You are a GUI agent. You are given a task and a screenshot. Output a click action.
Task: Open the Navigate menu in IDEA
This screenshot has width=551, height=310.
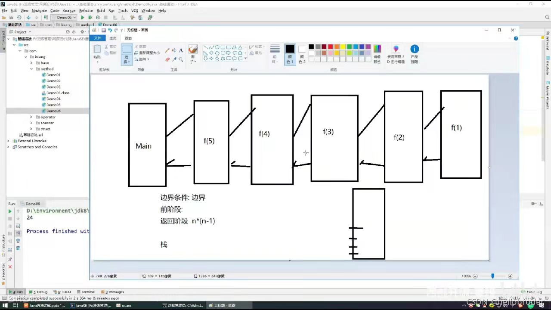click(x=39, y=11)
